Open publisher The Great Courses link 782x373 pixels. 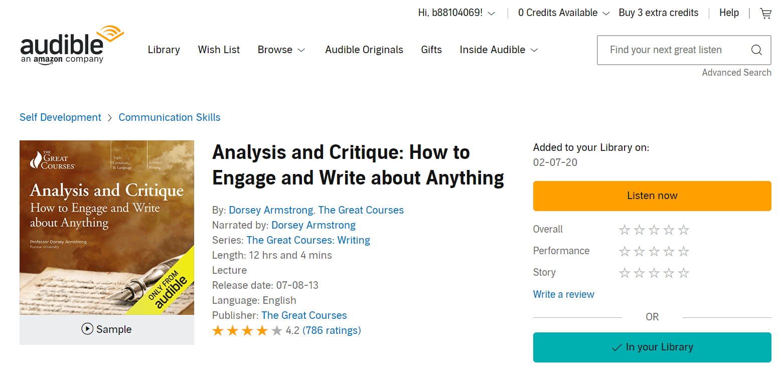[x=304, y=315]
